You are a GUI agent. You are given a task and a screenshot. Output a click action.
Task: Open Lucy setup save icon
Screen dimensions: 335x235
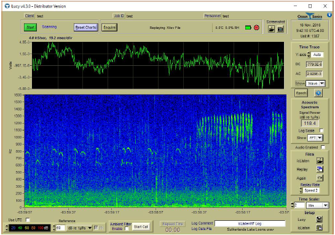(320, 219)
